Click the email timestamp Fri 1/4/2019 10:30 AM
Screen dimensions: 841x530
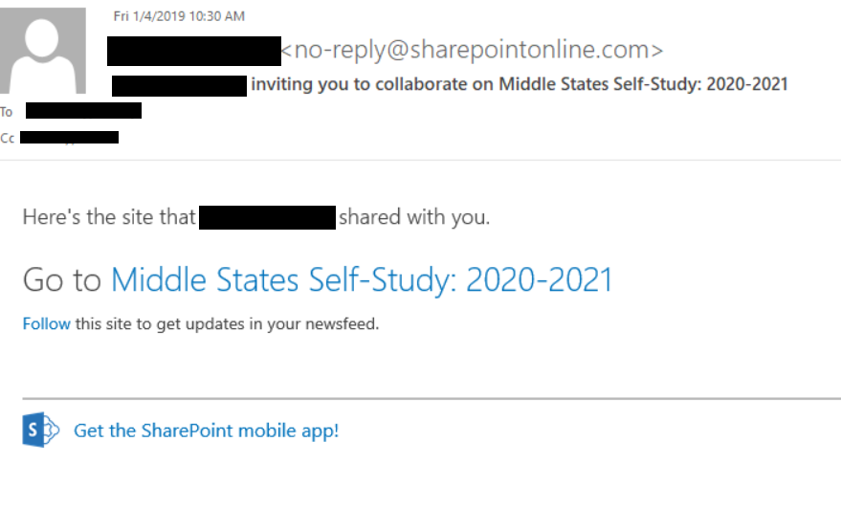click(179, 16)
